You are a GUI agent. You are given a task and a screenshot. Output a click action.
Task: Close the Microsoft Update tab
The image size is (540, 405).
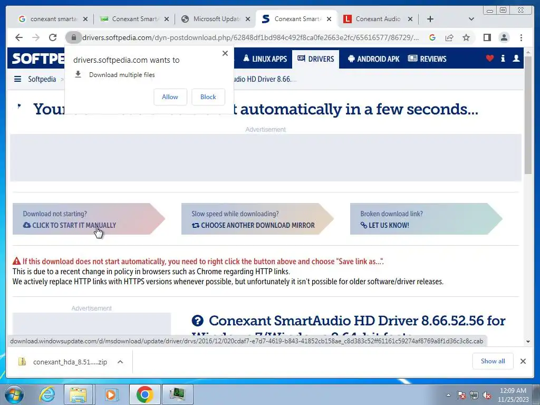(248, 19)
